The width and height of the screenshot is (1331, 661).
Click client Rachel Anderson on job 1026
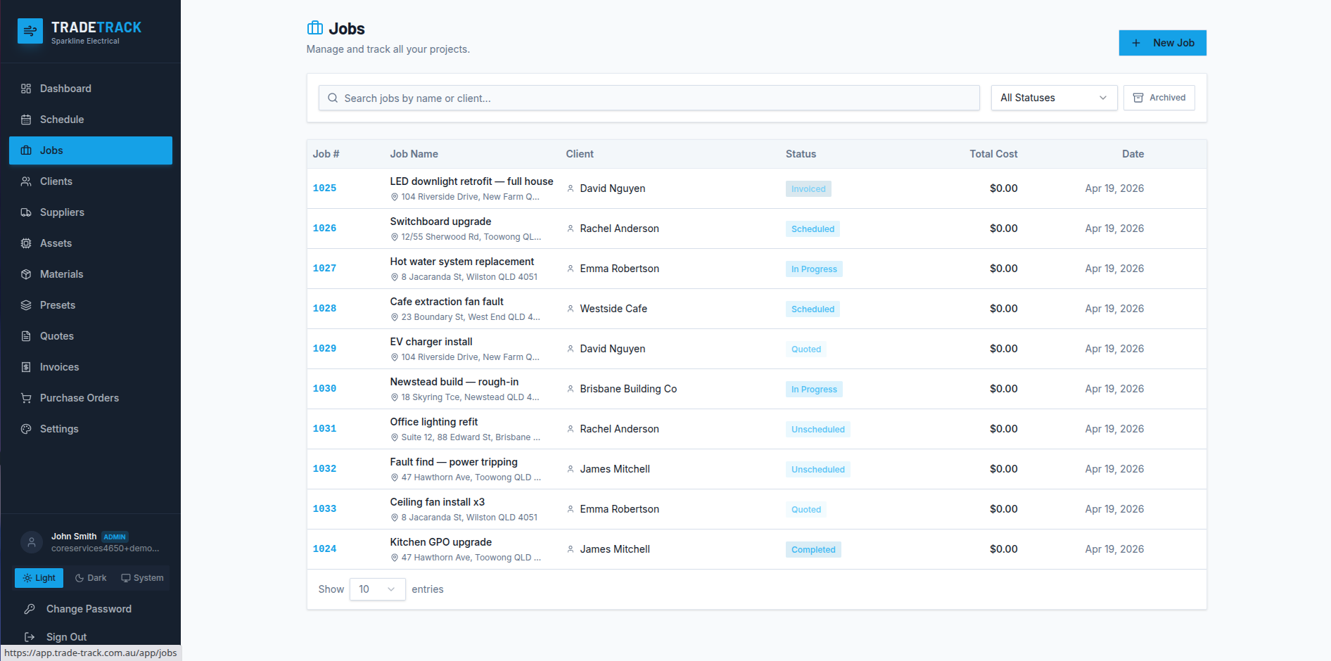(619, 229)
